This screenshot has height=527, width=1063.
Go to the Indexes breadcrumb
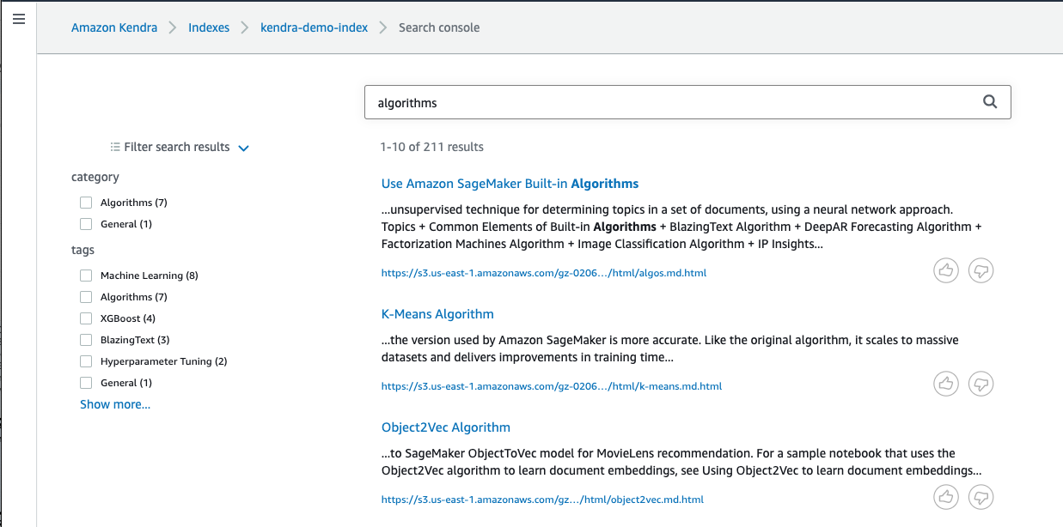point(209,27)
